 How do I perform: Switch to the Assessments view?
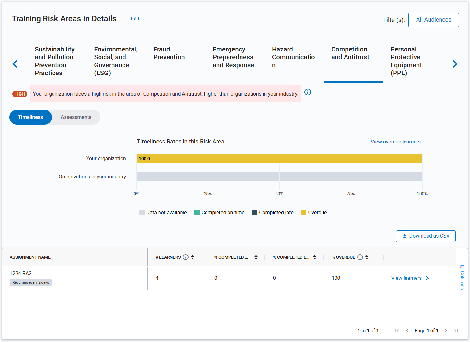click(x=76, y=117)
